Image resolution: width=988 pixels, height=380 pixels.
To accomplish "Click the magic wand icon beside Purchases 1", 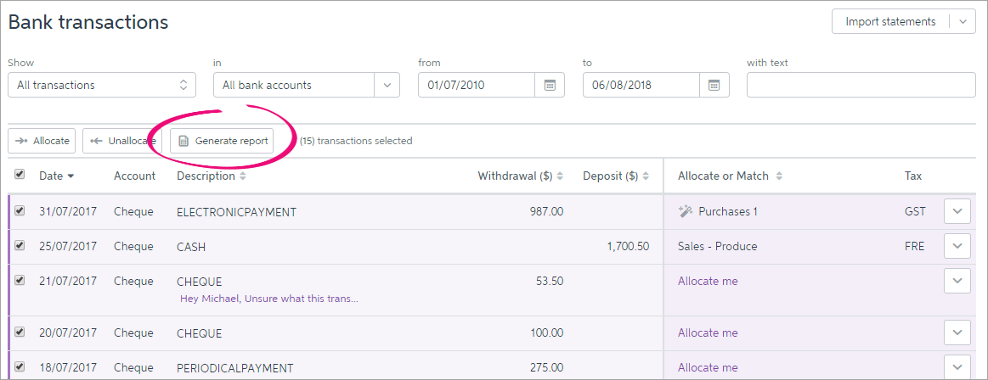I will click(685, 211).
